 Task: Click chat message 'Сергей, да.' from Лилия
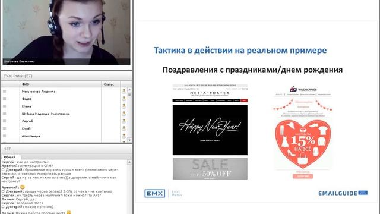point(26,199)
